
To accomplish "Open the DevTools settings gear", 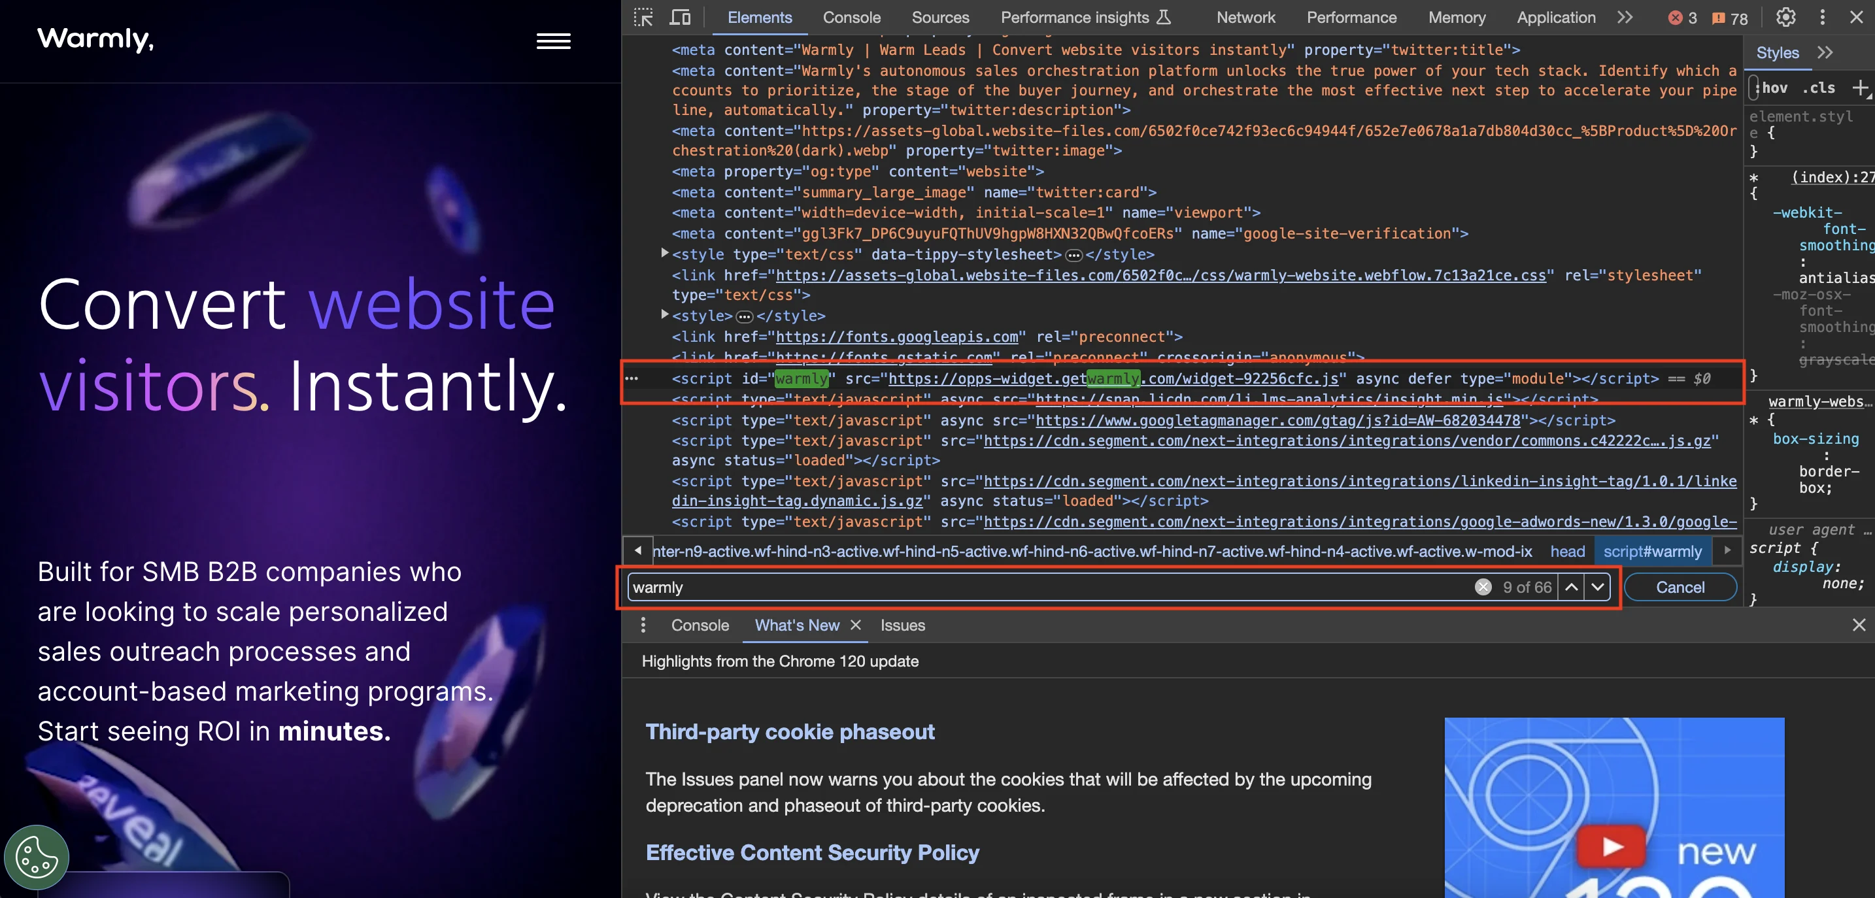I will [1785, 18].
